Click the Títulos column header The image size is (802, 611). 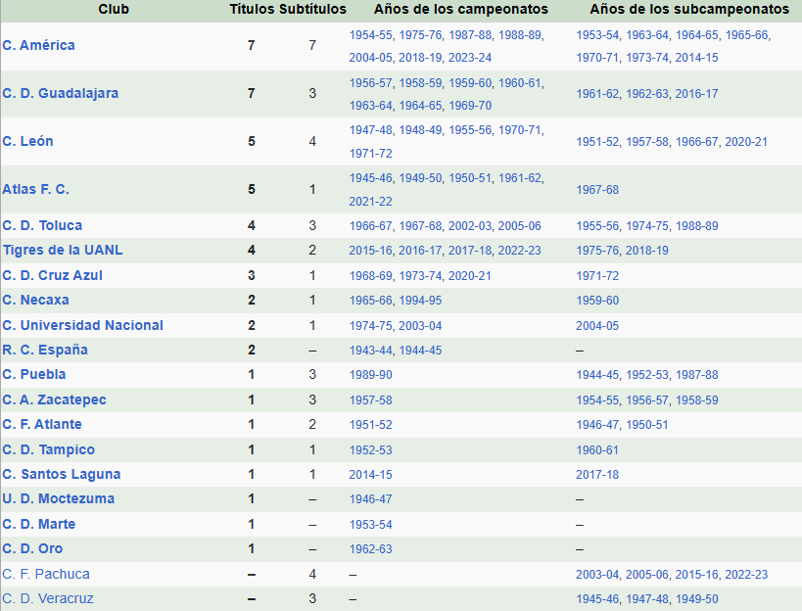pos(252,9)
